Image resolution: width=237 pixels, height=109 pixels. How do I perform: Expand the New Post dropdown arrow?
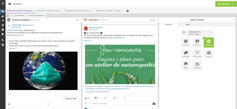tap(235, 4)
